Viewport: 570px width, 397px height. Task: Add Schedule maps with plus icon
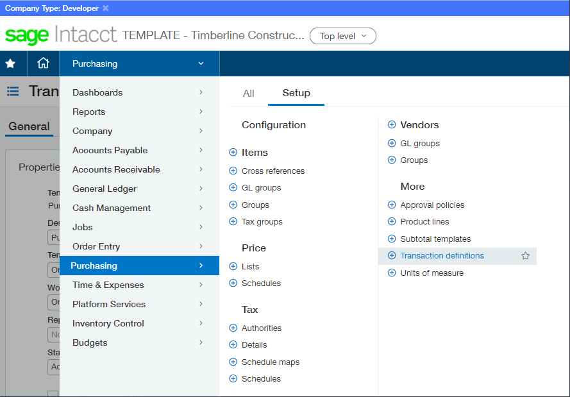pyautogui.click(x=233, y=362)
